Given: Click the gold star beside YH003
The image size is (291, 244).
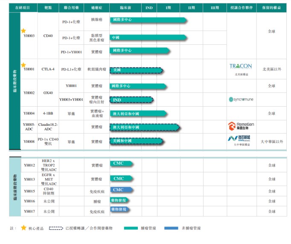Looking at the screenshot, I should (23, 31).
